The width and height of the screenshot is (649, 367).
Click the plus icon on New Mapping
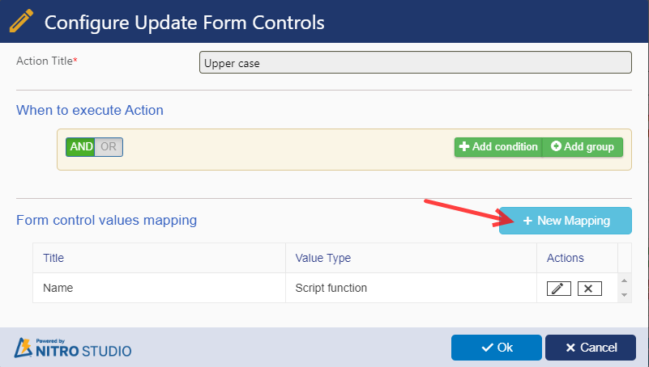527,221
